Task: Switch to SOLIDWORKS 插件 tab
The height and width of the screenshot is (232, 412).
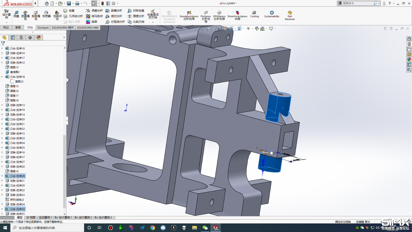Action: (x=63, y=28)
